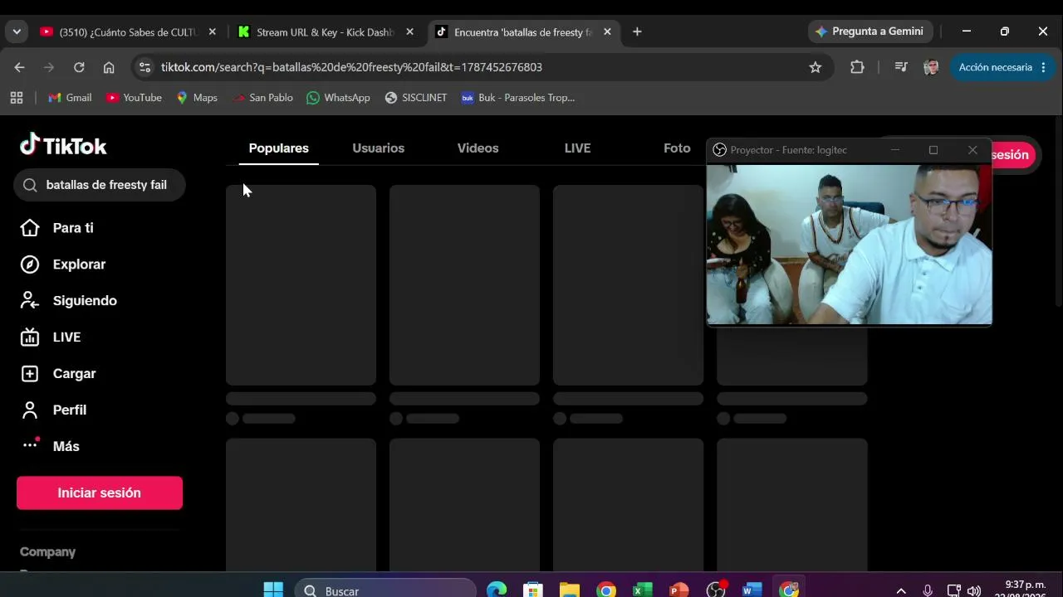Switch to the Populares tab
This screenshot has width=1063, height=597.
[279, 148]
